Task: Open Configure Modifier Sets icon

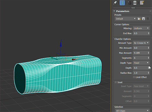Action: (x=142, y=3)
